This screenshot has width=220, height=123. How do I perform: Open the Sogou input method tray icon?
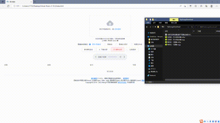point(201,121)
